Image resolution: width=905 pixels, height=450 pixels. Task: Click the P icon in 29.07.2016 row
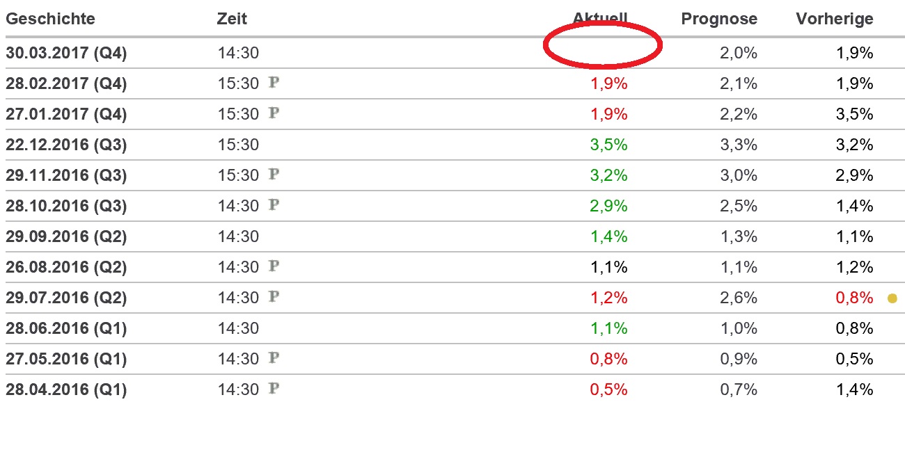point(274,297)
